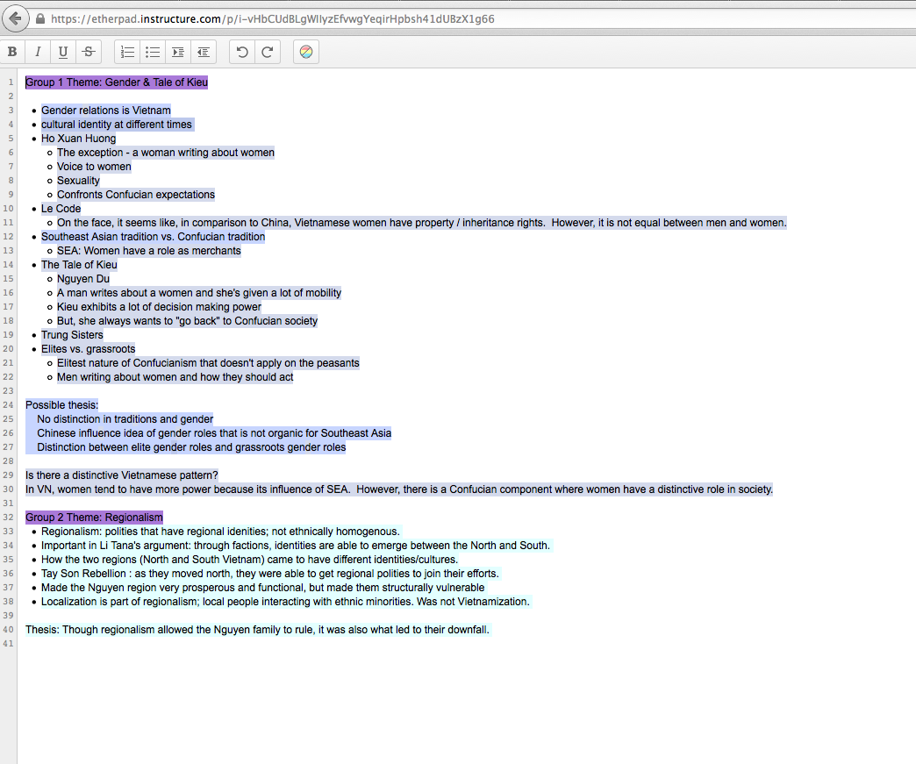The width and height of the screenshot is (916, 764).
Task: Click 'Southeast Asian tradition vs. Confucian tradition'
Action: point(153,237)
